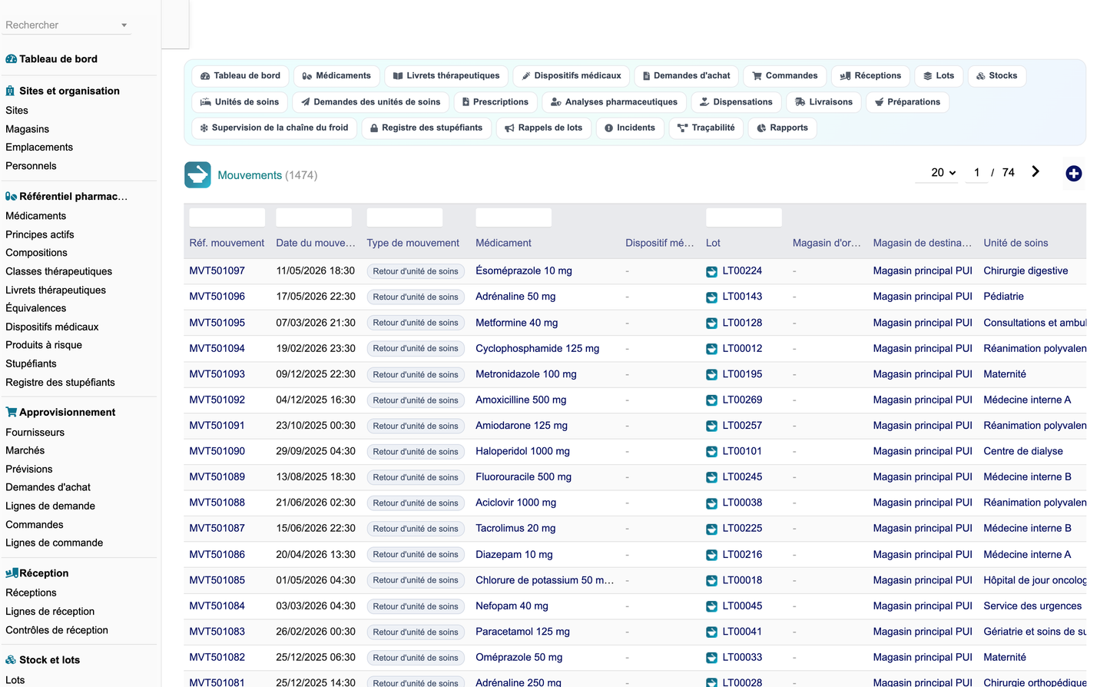Open lot icon beside LT00041
This screenshot has height=687, width=1110.
712,632
